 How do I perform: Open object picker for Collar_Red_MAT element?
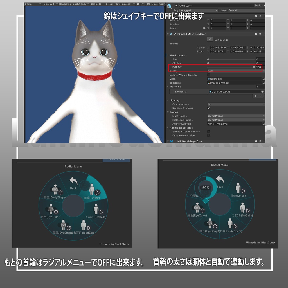[262, 91]
